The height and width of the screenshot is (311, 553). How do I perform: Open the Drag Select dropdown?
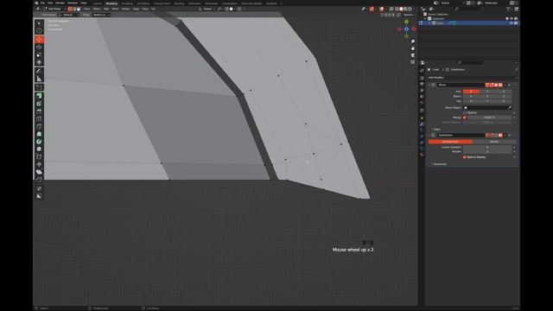click(x=101, y=15)
